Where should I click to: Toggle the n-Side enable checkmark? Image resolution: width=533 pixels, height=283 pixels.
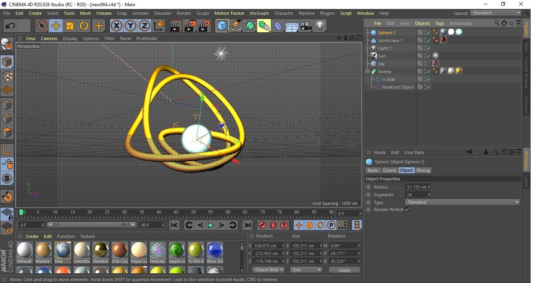tap(428, 79)
